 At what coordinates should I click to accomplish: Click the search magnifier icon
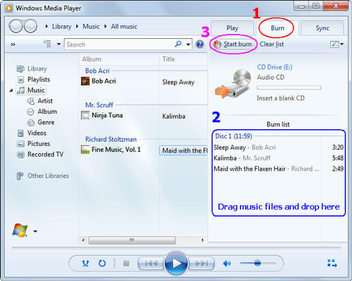pos(178,44)
